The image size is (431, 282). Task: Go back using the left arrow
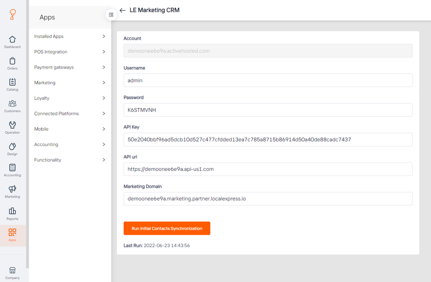(x=122, y=11)
